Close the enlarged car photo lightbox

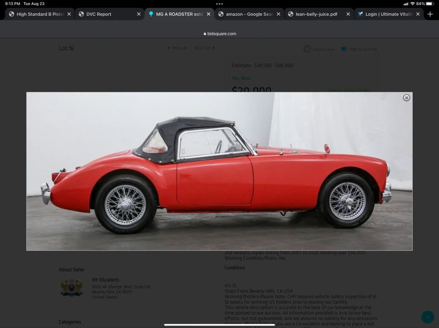[406, 97]
